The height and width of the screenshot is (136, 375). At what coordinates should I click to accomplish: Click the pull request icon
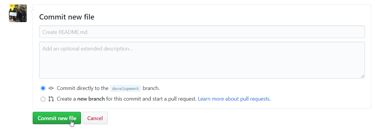(x=51, y=99)
